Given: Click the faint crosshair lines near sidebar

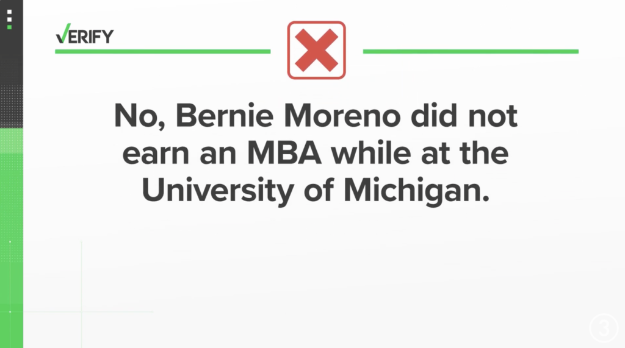Looking at the screenshot, I should point(81,294).
